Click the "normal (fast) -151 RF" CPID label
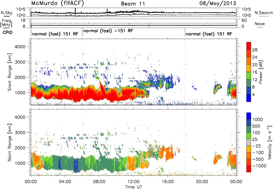This screenshot has height=189, width=273. coord(108,31)
